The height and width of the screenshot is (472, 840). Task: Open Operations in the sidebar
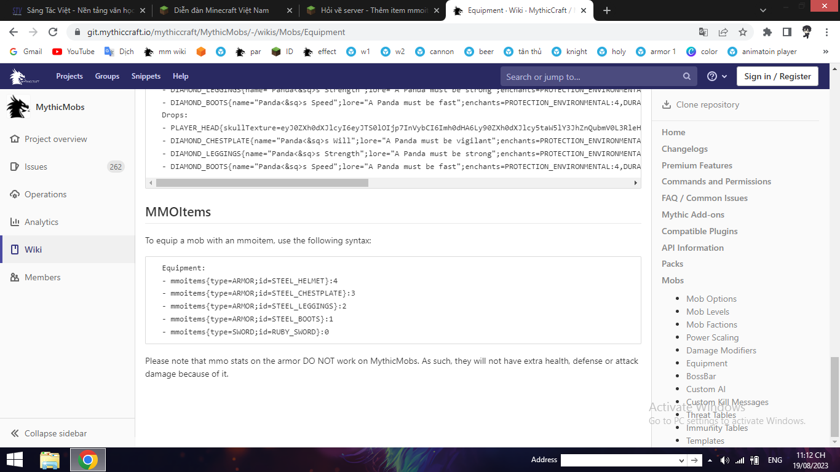(x=46, y=194)
